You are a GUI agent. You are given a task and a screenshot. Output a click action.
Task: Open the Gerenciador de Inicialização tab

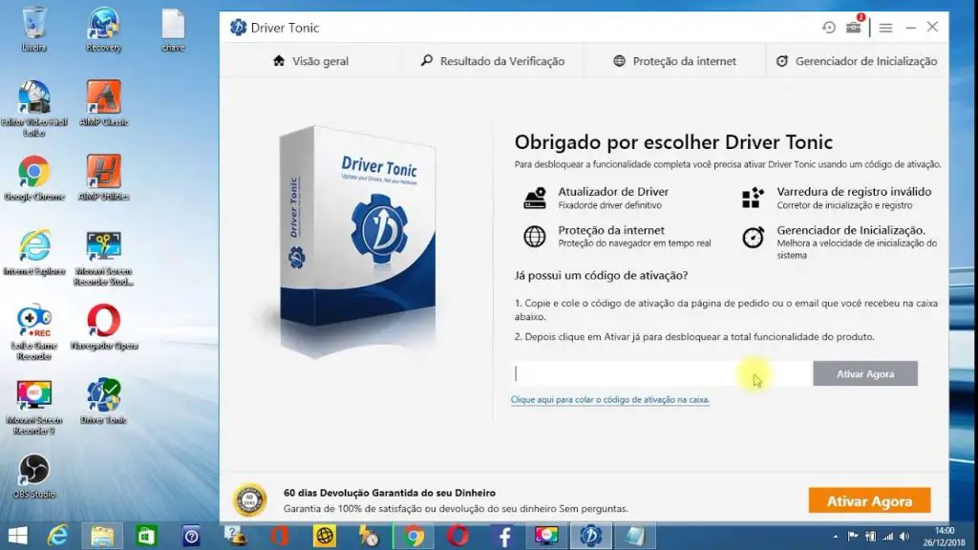(857, 61)
